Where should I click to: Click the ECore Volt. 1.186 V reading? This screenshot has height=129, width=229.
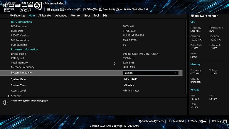[213, 48]
